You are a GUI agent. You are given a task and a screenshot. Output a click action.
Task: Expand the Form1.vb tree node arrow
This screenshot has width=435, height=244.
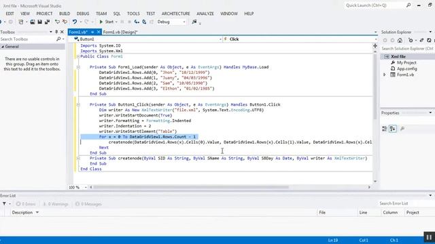(385, 75)
